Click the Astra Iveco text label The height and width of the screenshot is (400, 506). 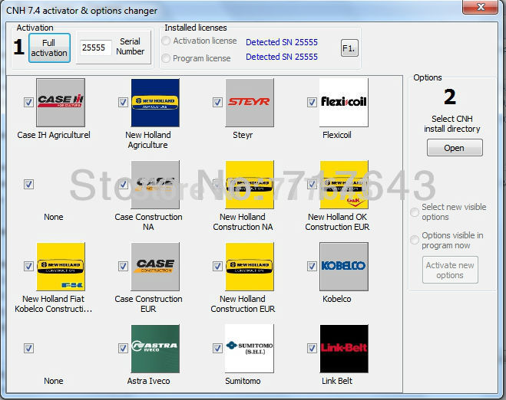point(148,381)
